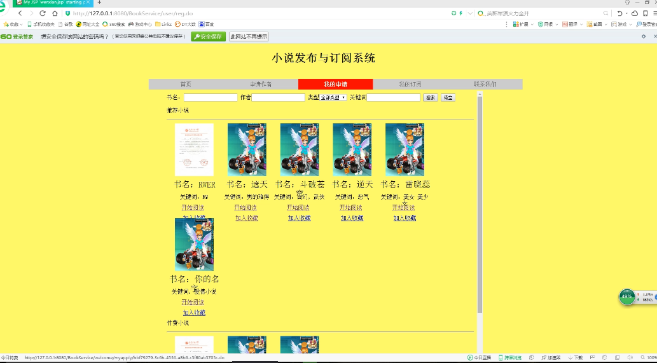This screenshot has height=363, width=657.
Task: Click 加入收藏 under book 雷晓蕊
Action: (x=405, y=217)
